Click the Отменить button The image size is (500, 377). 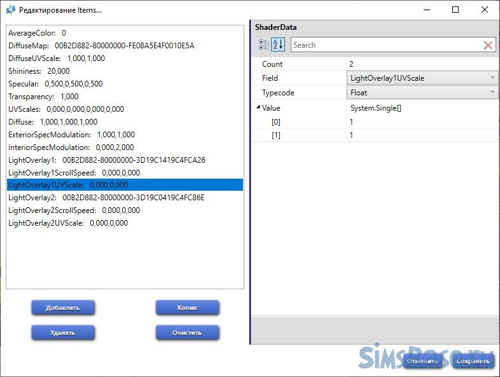[423, 361]
